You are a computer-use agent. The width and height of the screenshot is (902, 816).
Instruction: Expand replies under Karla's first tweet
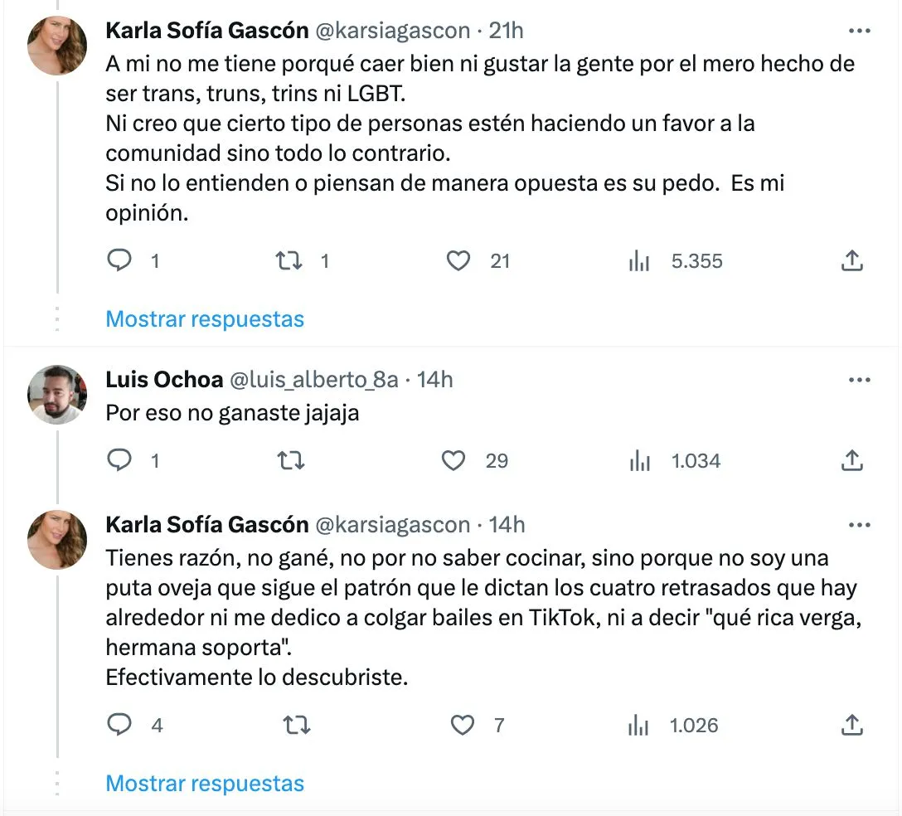pyautogui.click(x=204, y=318)
